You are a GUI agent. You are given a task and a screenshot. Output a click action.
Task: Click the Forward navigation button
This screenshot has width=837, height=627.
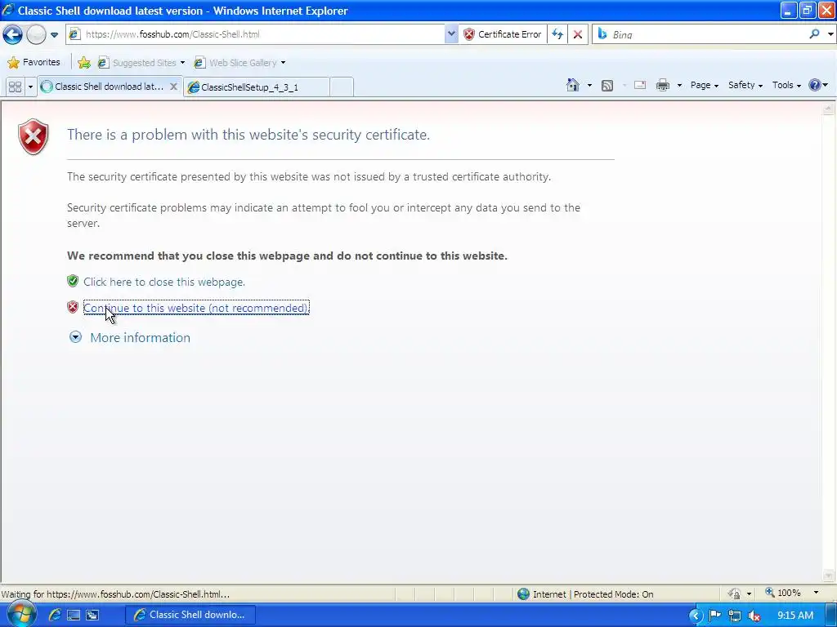(x=36, y=34)
